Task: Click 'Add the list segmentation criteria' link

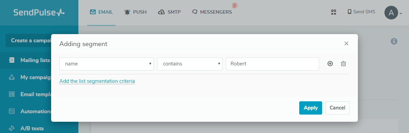Action: coord(97,81)
